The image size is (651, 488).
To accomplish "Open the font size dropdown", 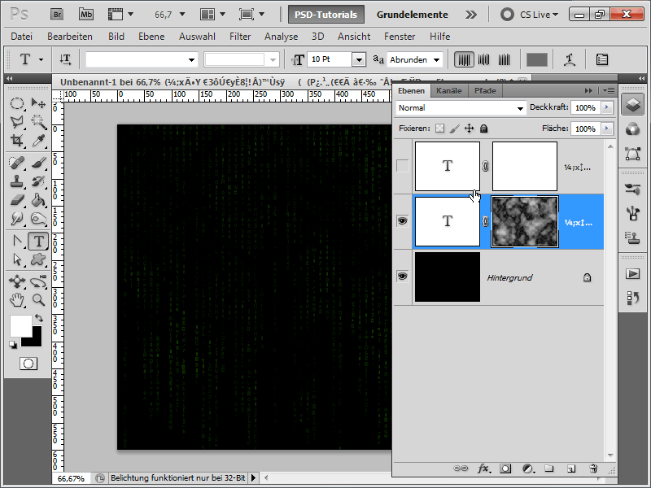I will tap(359, 59).
